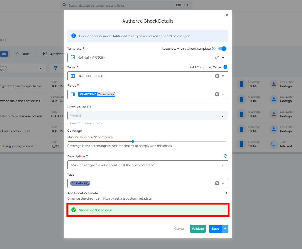Click the monitor icon beside Type Inferred

pos(274,144)
